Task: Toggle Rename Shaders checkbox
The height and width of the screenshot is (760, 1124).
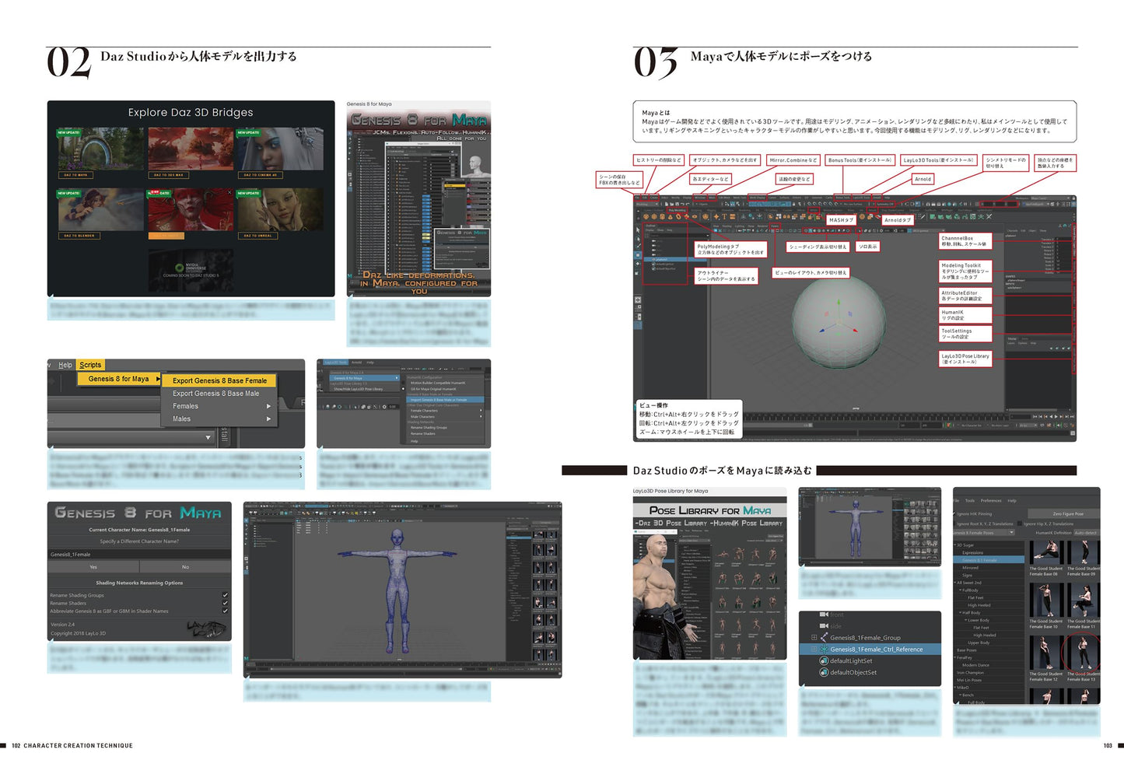Action: tap(225, 603)
